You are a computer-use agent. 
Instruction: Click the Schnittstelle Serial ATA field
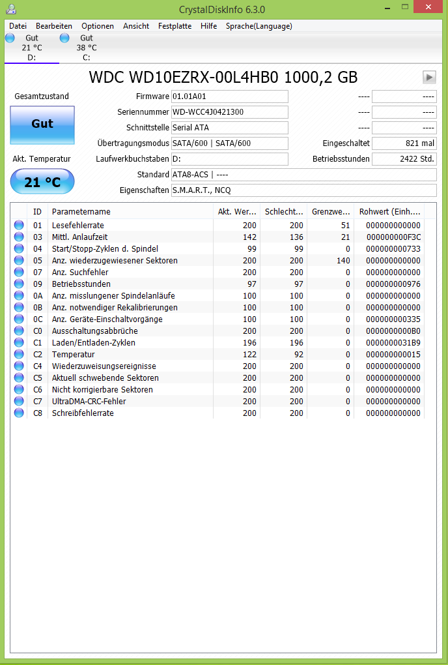pos(229,128)
